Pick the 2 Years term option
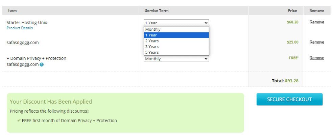333x135 pixels. tap(176, 41)
